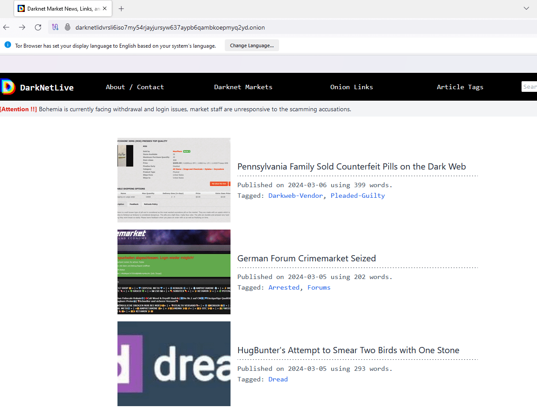537x411 pixels.
Task: Open German Forum Crimemarket Seized article
Action: (306, 258)
